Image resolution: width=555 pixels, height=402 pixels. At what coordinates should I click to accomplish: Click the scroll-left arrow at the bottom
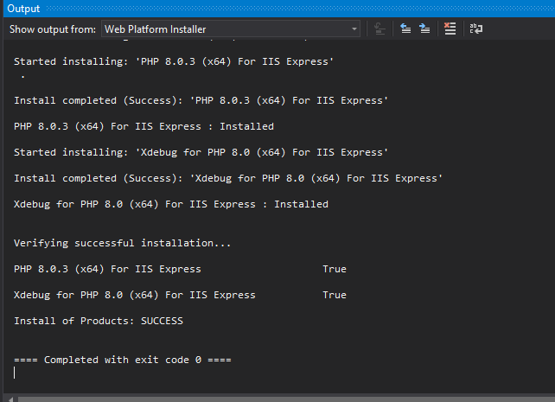pos(10,399)
